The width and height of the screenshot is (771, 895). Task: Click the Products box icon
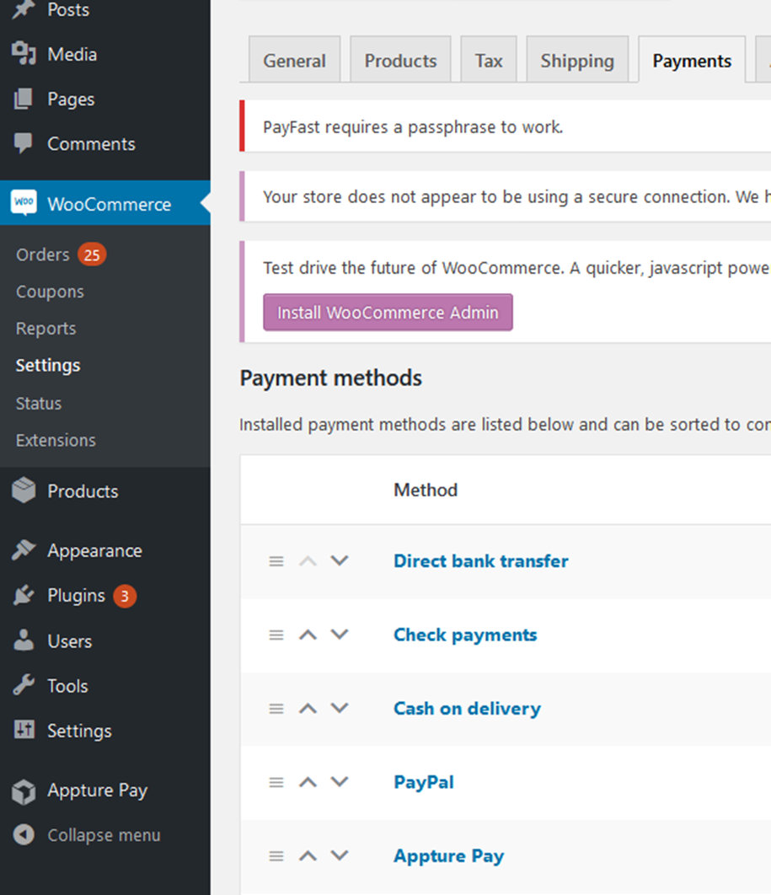(x=24, y=490)
